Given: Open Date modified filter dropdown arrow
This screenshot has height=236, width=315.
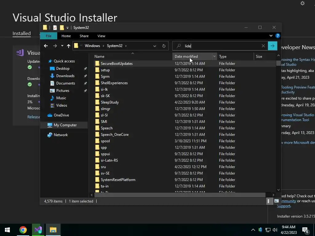Looking at the screenshot, I should (x=214, y=57).
